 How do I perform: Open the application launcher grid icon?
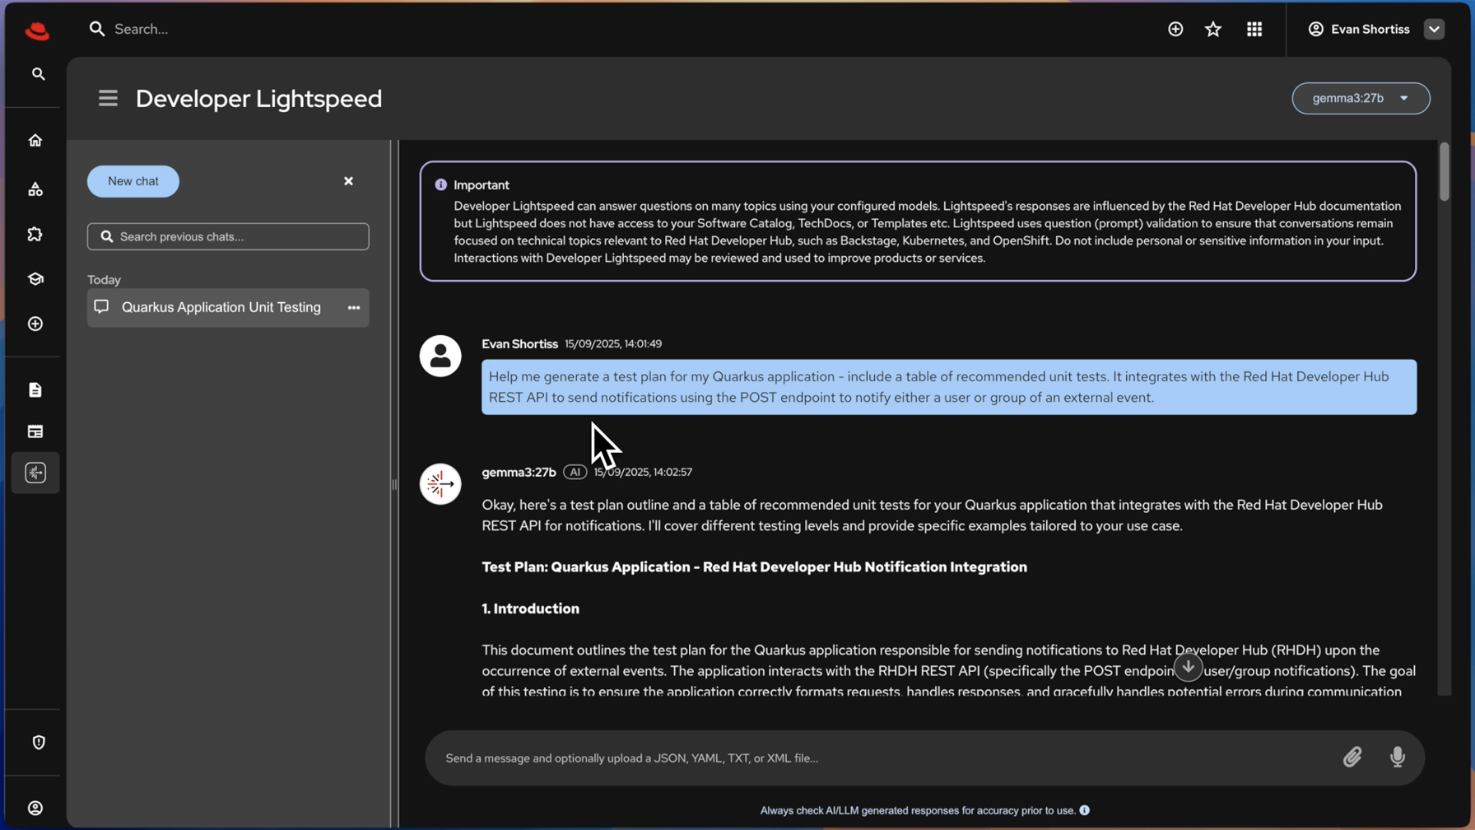1254,30
